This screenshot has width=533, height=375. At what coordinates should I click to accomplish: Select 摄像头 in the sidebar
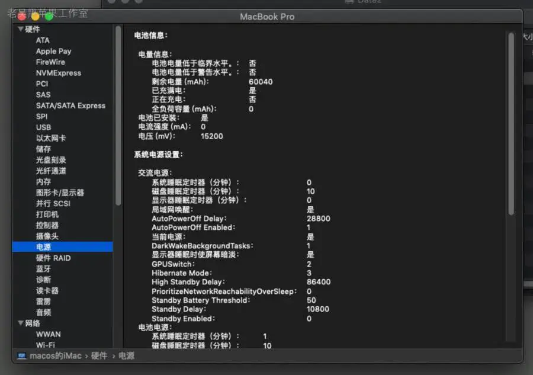tap(47, 236)
